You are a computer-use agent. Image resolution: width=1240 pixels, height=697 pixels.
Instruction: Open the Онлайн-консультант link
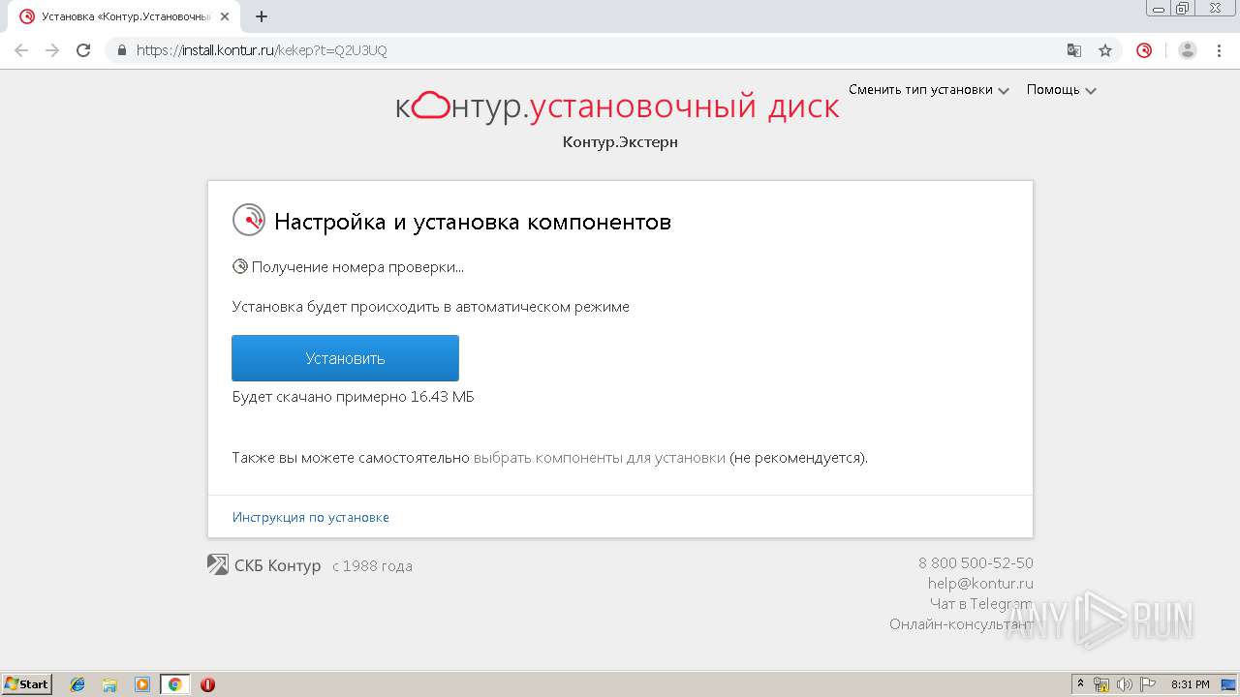pyautogui.click(x=961, y=624)
